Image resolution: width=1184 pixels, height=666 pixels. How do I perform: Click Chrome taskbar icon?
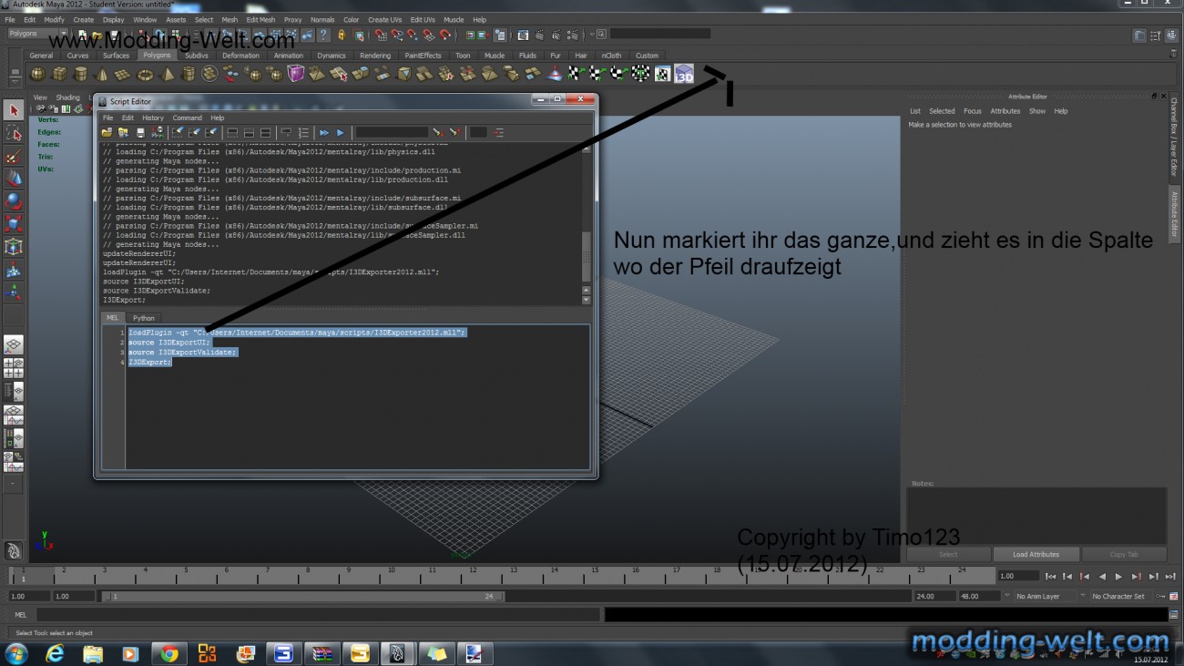(169, 653)
